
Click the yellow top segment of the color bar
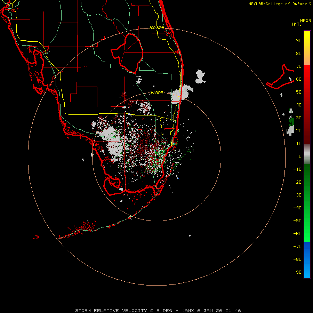point(307,48)
